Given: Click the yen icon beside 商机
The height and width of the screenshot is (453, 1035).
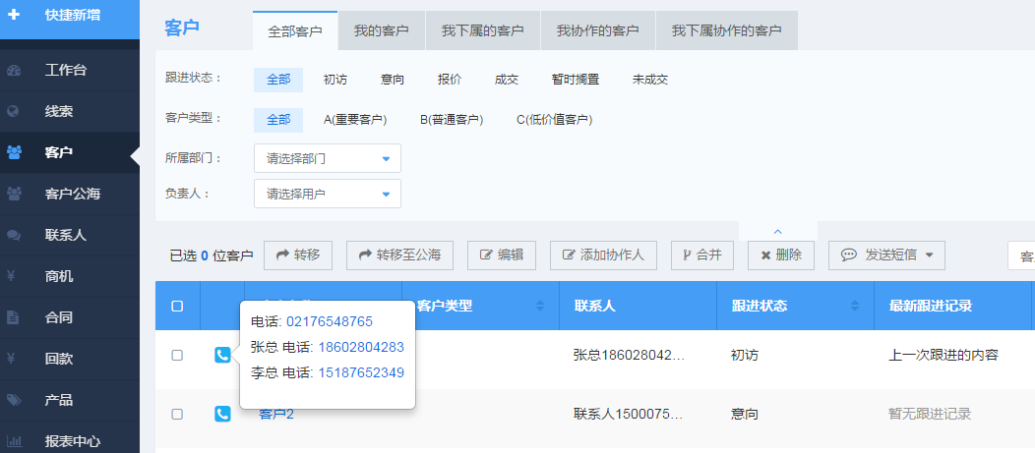Looking at the screenshot, I should (11, 276).
